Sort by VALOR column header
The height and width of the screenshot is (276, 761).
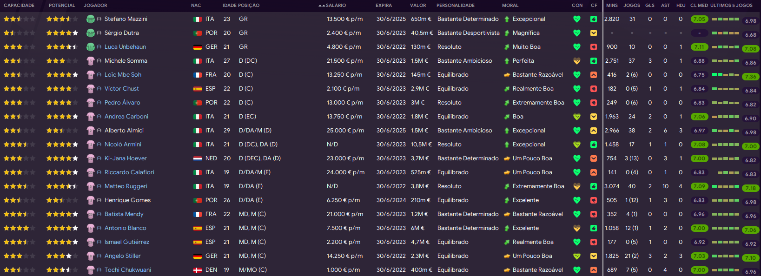click(x=418, y=6)
